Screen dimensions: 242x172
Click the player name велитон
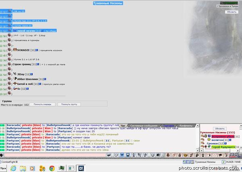(x=217, y=140)
